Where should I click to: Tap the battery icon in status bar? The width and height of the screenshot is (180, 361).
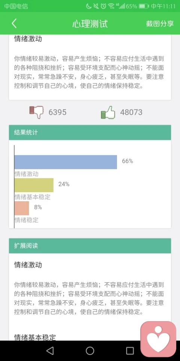click(144, 6)
